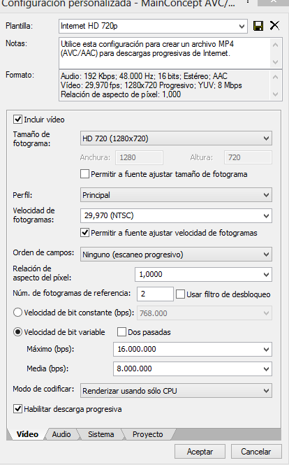Open the Proyecto tab
Image resolution: width=289 pixels, height=465 pixels.
pyautogui.click(x=148, y=434)
